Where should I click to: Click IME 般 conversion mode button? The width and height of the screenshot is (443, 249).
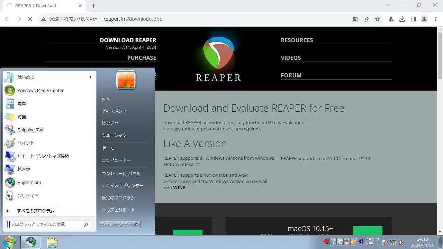click(x=340, y=241)
